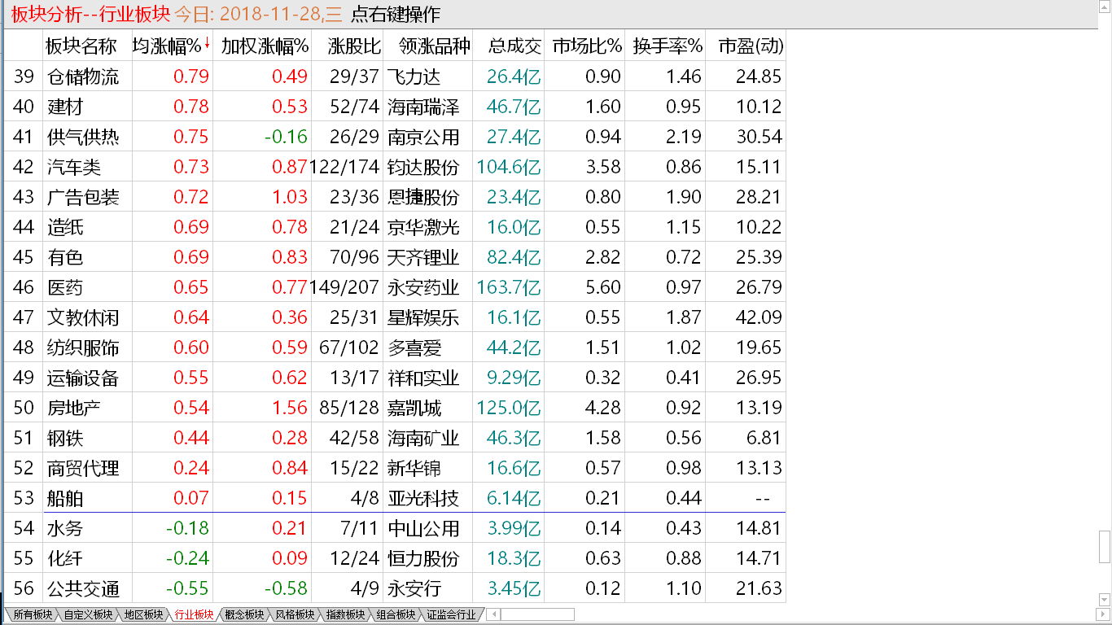Viewport: 1112px width, 625px height.
Task: Select the 纺织服饰 sector row
Action: pos(395,347)
